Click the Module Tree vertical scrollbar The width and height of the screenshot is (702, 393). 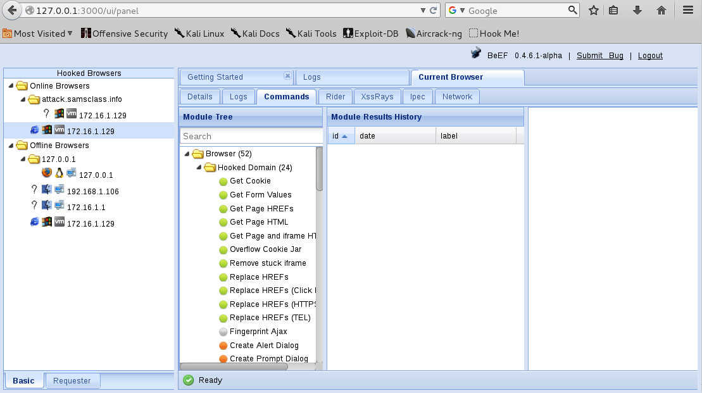click(x=319, y=169)
